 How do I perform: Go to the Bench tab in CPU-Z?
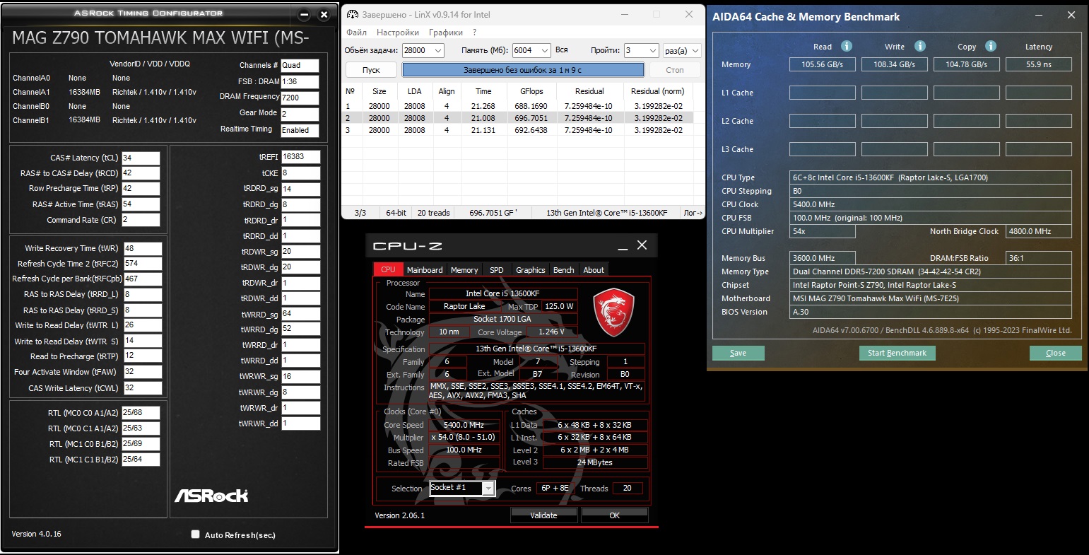[x=564, y=269]
